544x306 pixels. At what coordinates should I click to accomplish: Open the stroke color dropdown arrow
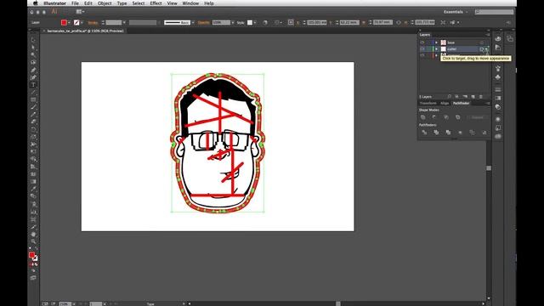pyautogui.click(x=82, y=23)
